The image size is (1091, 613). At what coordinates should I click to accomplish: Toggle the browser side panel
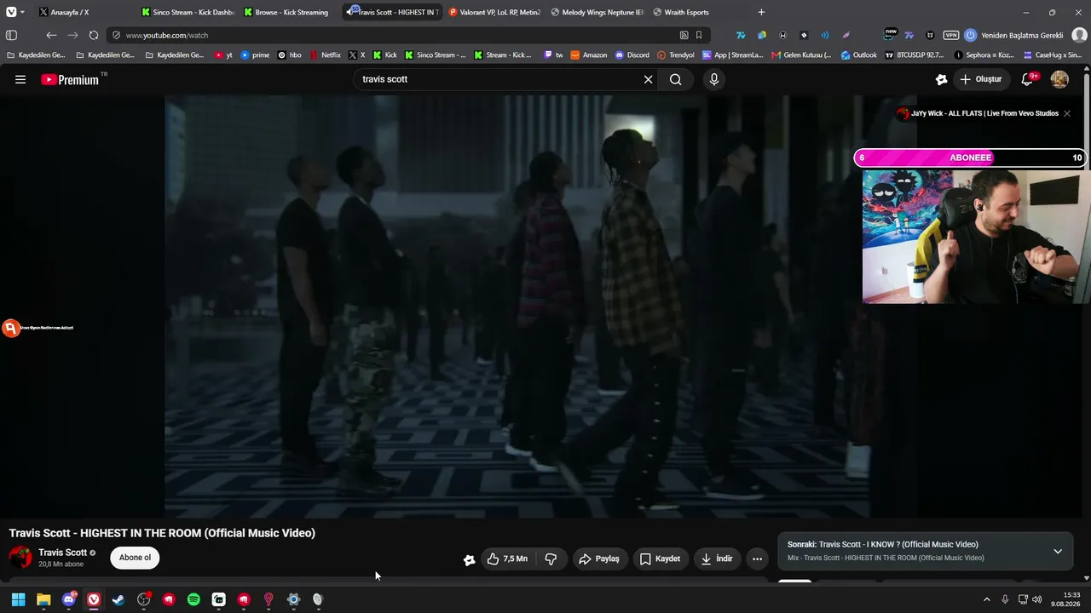pos(11,35)
